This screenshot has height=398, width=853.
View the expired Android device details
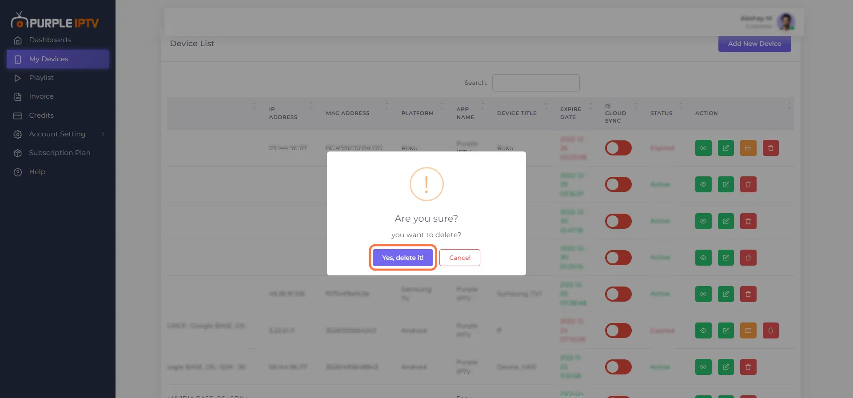pos(703,330)
